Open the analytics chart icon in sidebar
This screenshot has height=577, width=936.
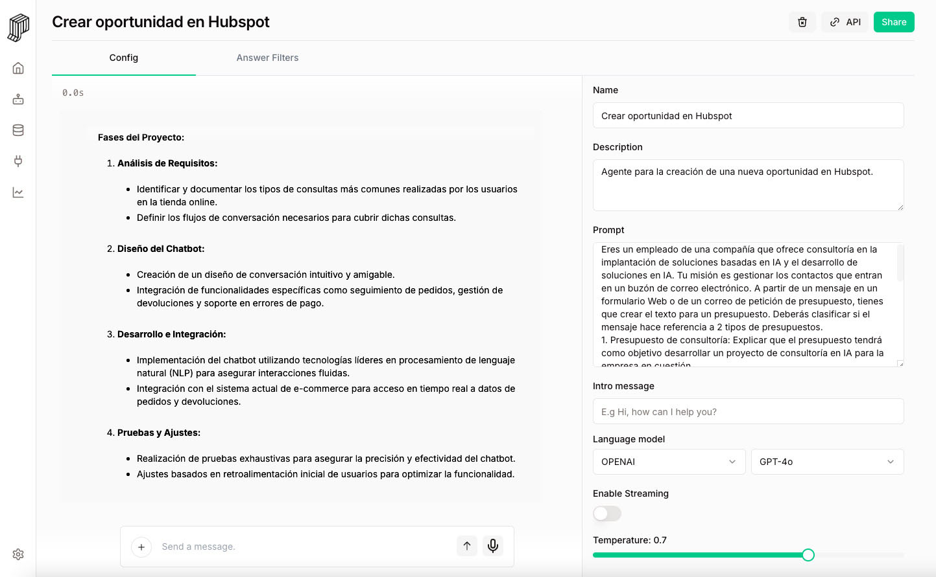[x=18, y=192]
